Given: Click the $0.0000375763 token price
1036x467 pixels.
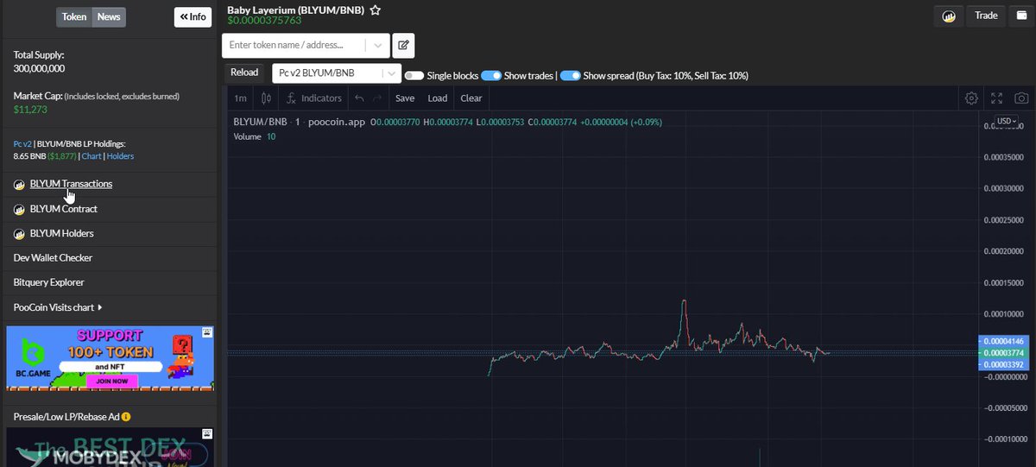Looking at the screenshot, I should pos(264,20).
